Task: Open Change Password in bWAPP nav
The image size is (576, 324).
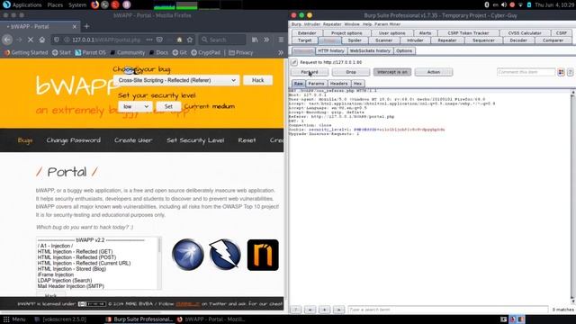Action: click(74, 140)
